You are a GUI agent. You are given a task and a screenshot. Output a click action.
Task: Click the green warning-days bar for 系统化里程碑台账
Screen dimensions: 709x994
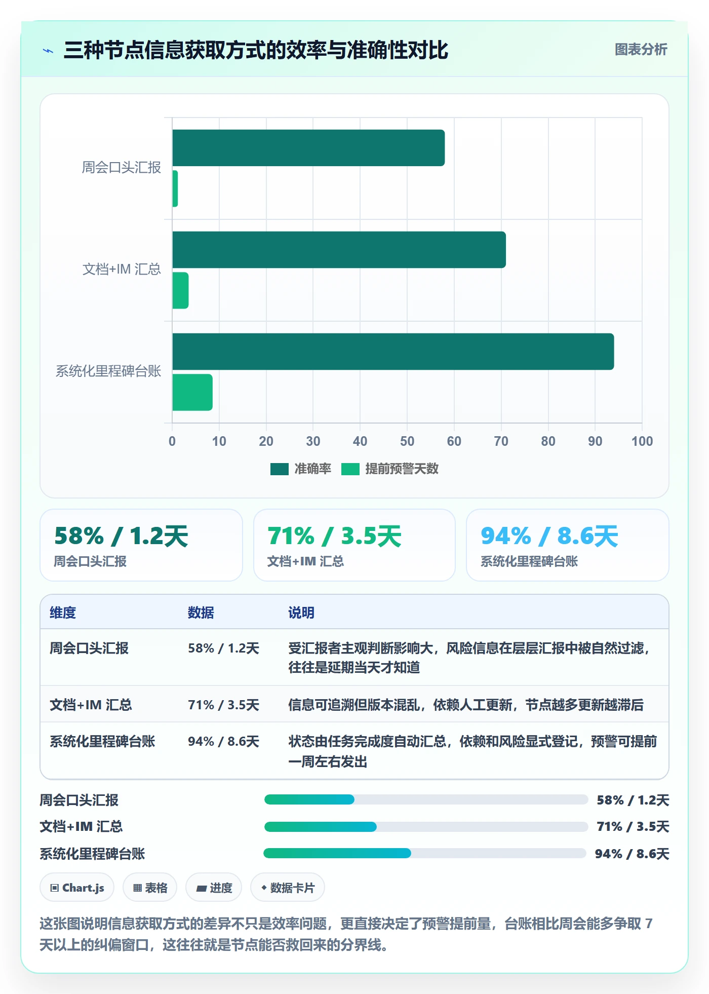[192, 392]
